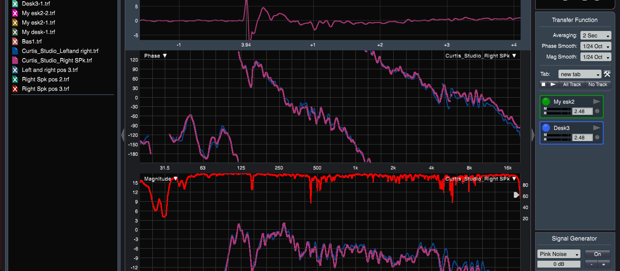Click the Desk3 delay field 2.48
The height and width of the screenshot is (271, 620).
coord(582,138)
